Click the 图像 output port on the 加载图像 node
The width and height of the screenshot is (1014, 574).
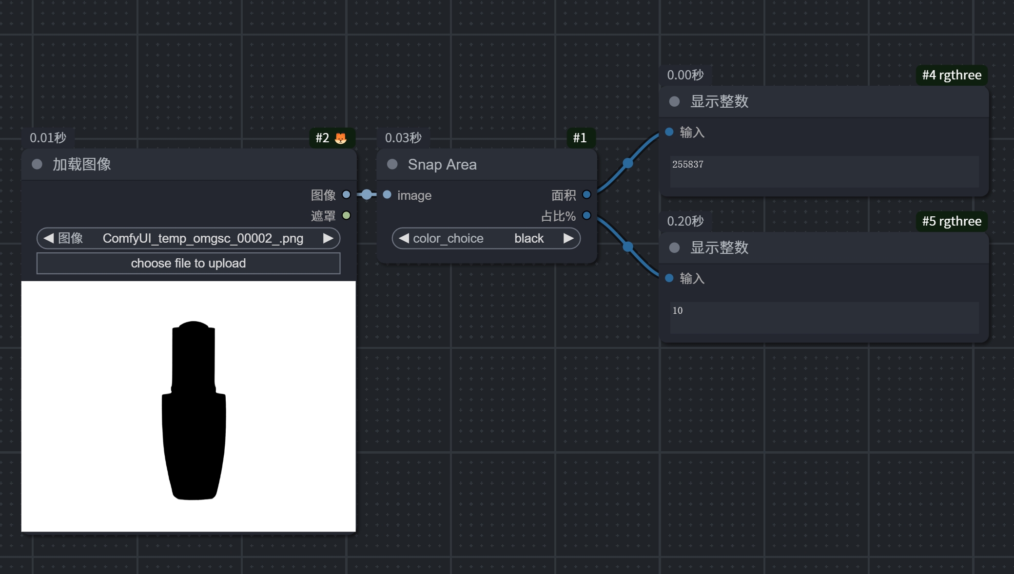coord(346,194)
